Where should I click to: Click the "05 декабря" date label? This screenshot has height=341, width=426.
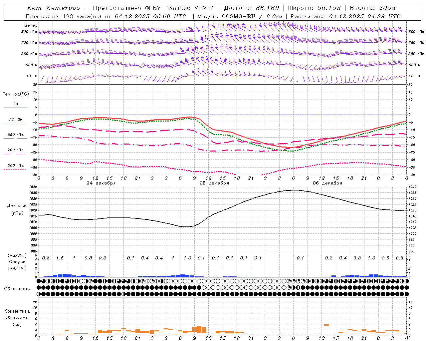[x=214, y=183]
